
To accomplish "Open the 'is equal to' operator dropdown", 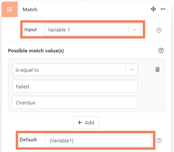I will tap(75, 70).
